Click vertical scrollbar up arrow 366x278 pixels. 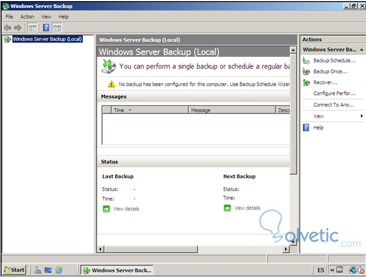(x=293, y=50)
